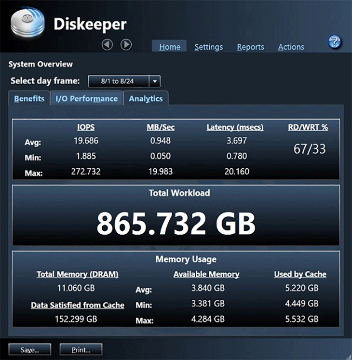This screenshot has width=352, height=360.
Task: Click the average MB/Sec value 0.948
Action: coord(161,141)
